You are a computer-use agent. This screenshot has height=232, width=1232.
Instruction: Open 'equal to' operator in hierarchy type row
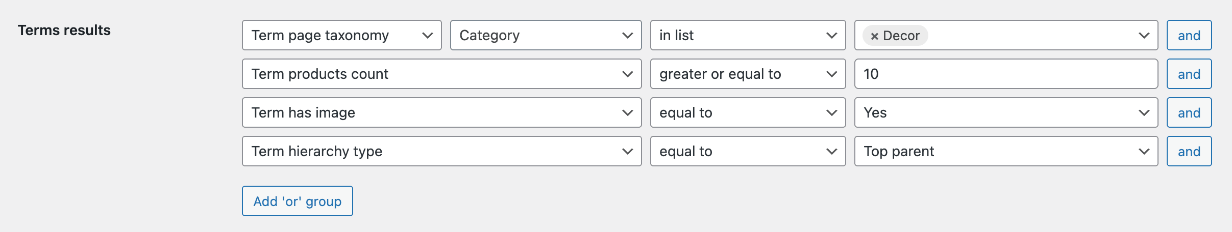pyautogui.click(x=747, y=151)
